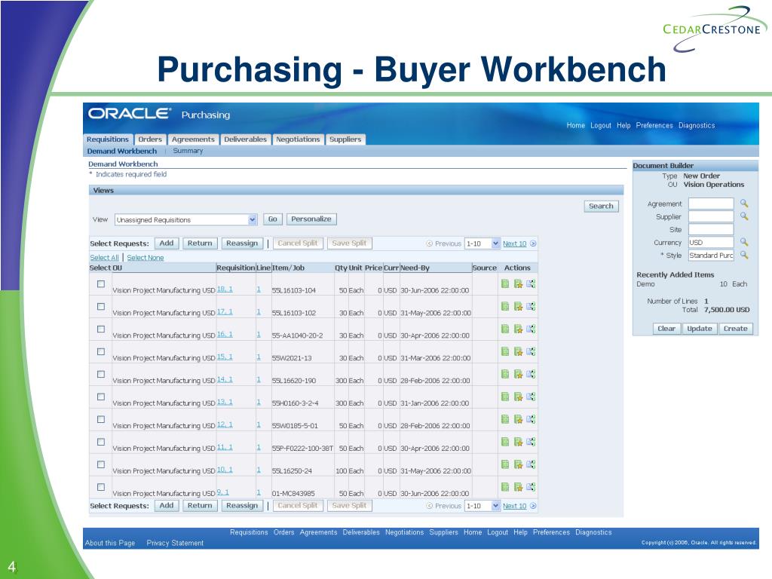This screenshot has height=579, width=772.
Task: Click starred document icon for requisition 11.1
Action: [518, 442]
